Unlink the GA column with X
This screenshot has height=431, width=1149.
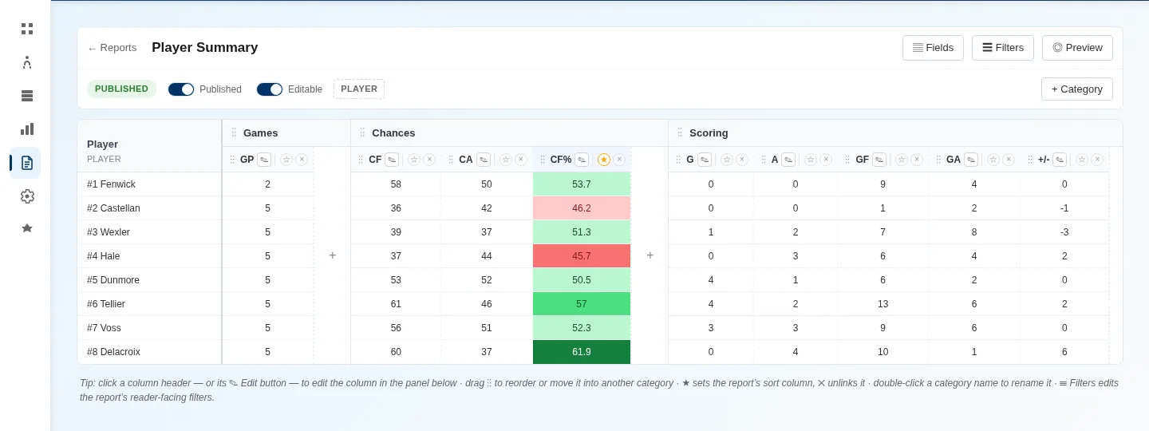[x=1009, y=160]
